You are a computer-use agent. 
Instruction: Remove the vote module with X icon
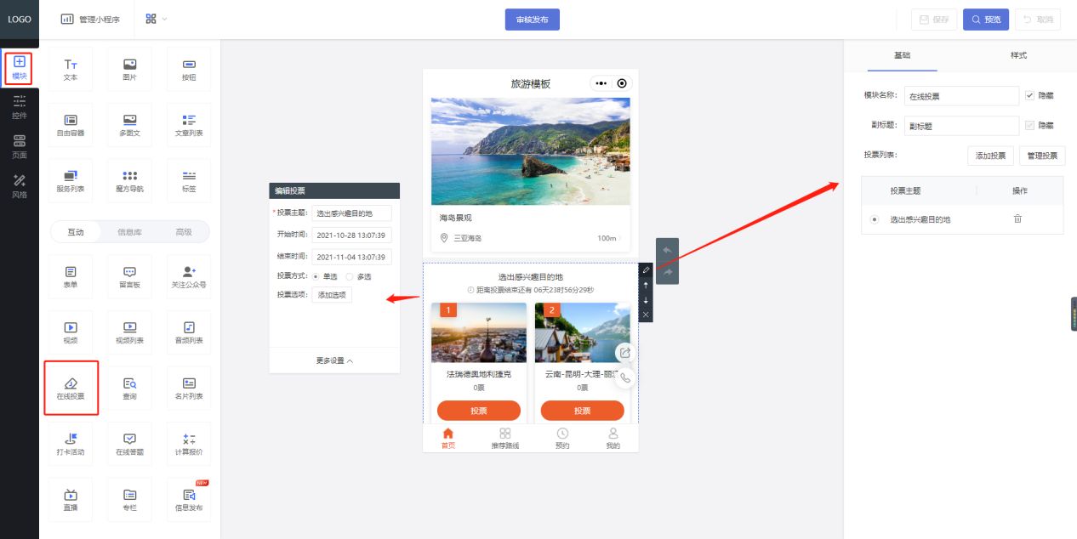(x=646, y=315)
